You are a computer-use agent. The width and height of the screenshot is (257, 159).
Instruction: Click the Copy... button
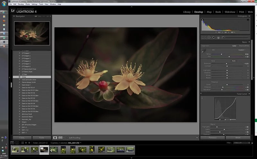click(x=22, y=138)
